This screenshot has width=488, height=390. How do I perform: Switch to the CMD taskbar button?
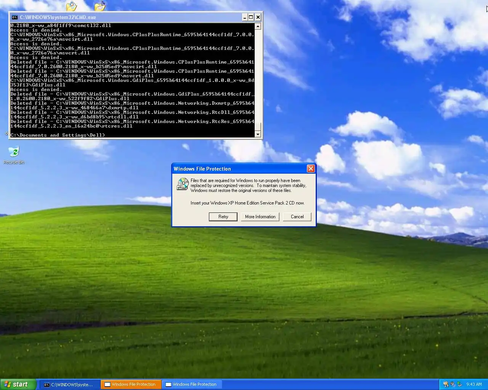coord(70,385)
